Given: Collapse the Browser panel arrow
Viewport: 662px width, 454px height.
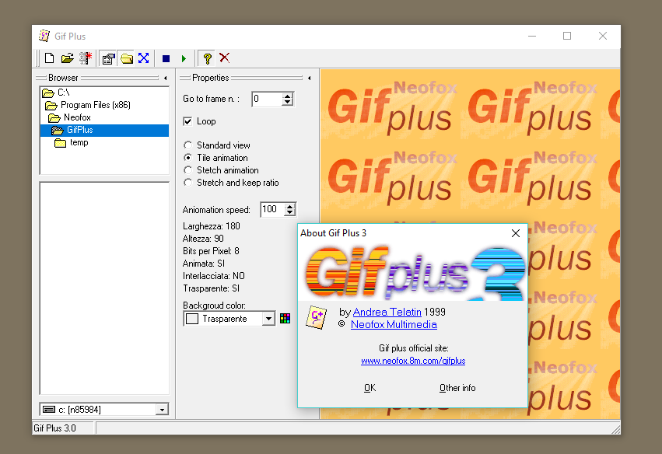Looking at the screenshot, I should [166, 78].
